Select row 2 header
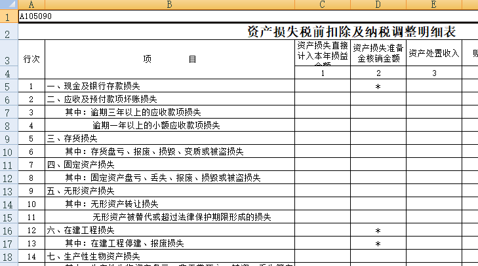The width and height of the screenshot is (478, 266). [x=9, y=31]
